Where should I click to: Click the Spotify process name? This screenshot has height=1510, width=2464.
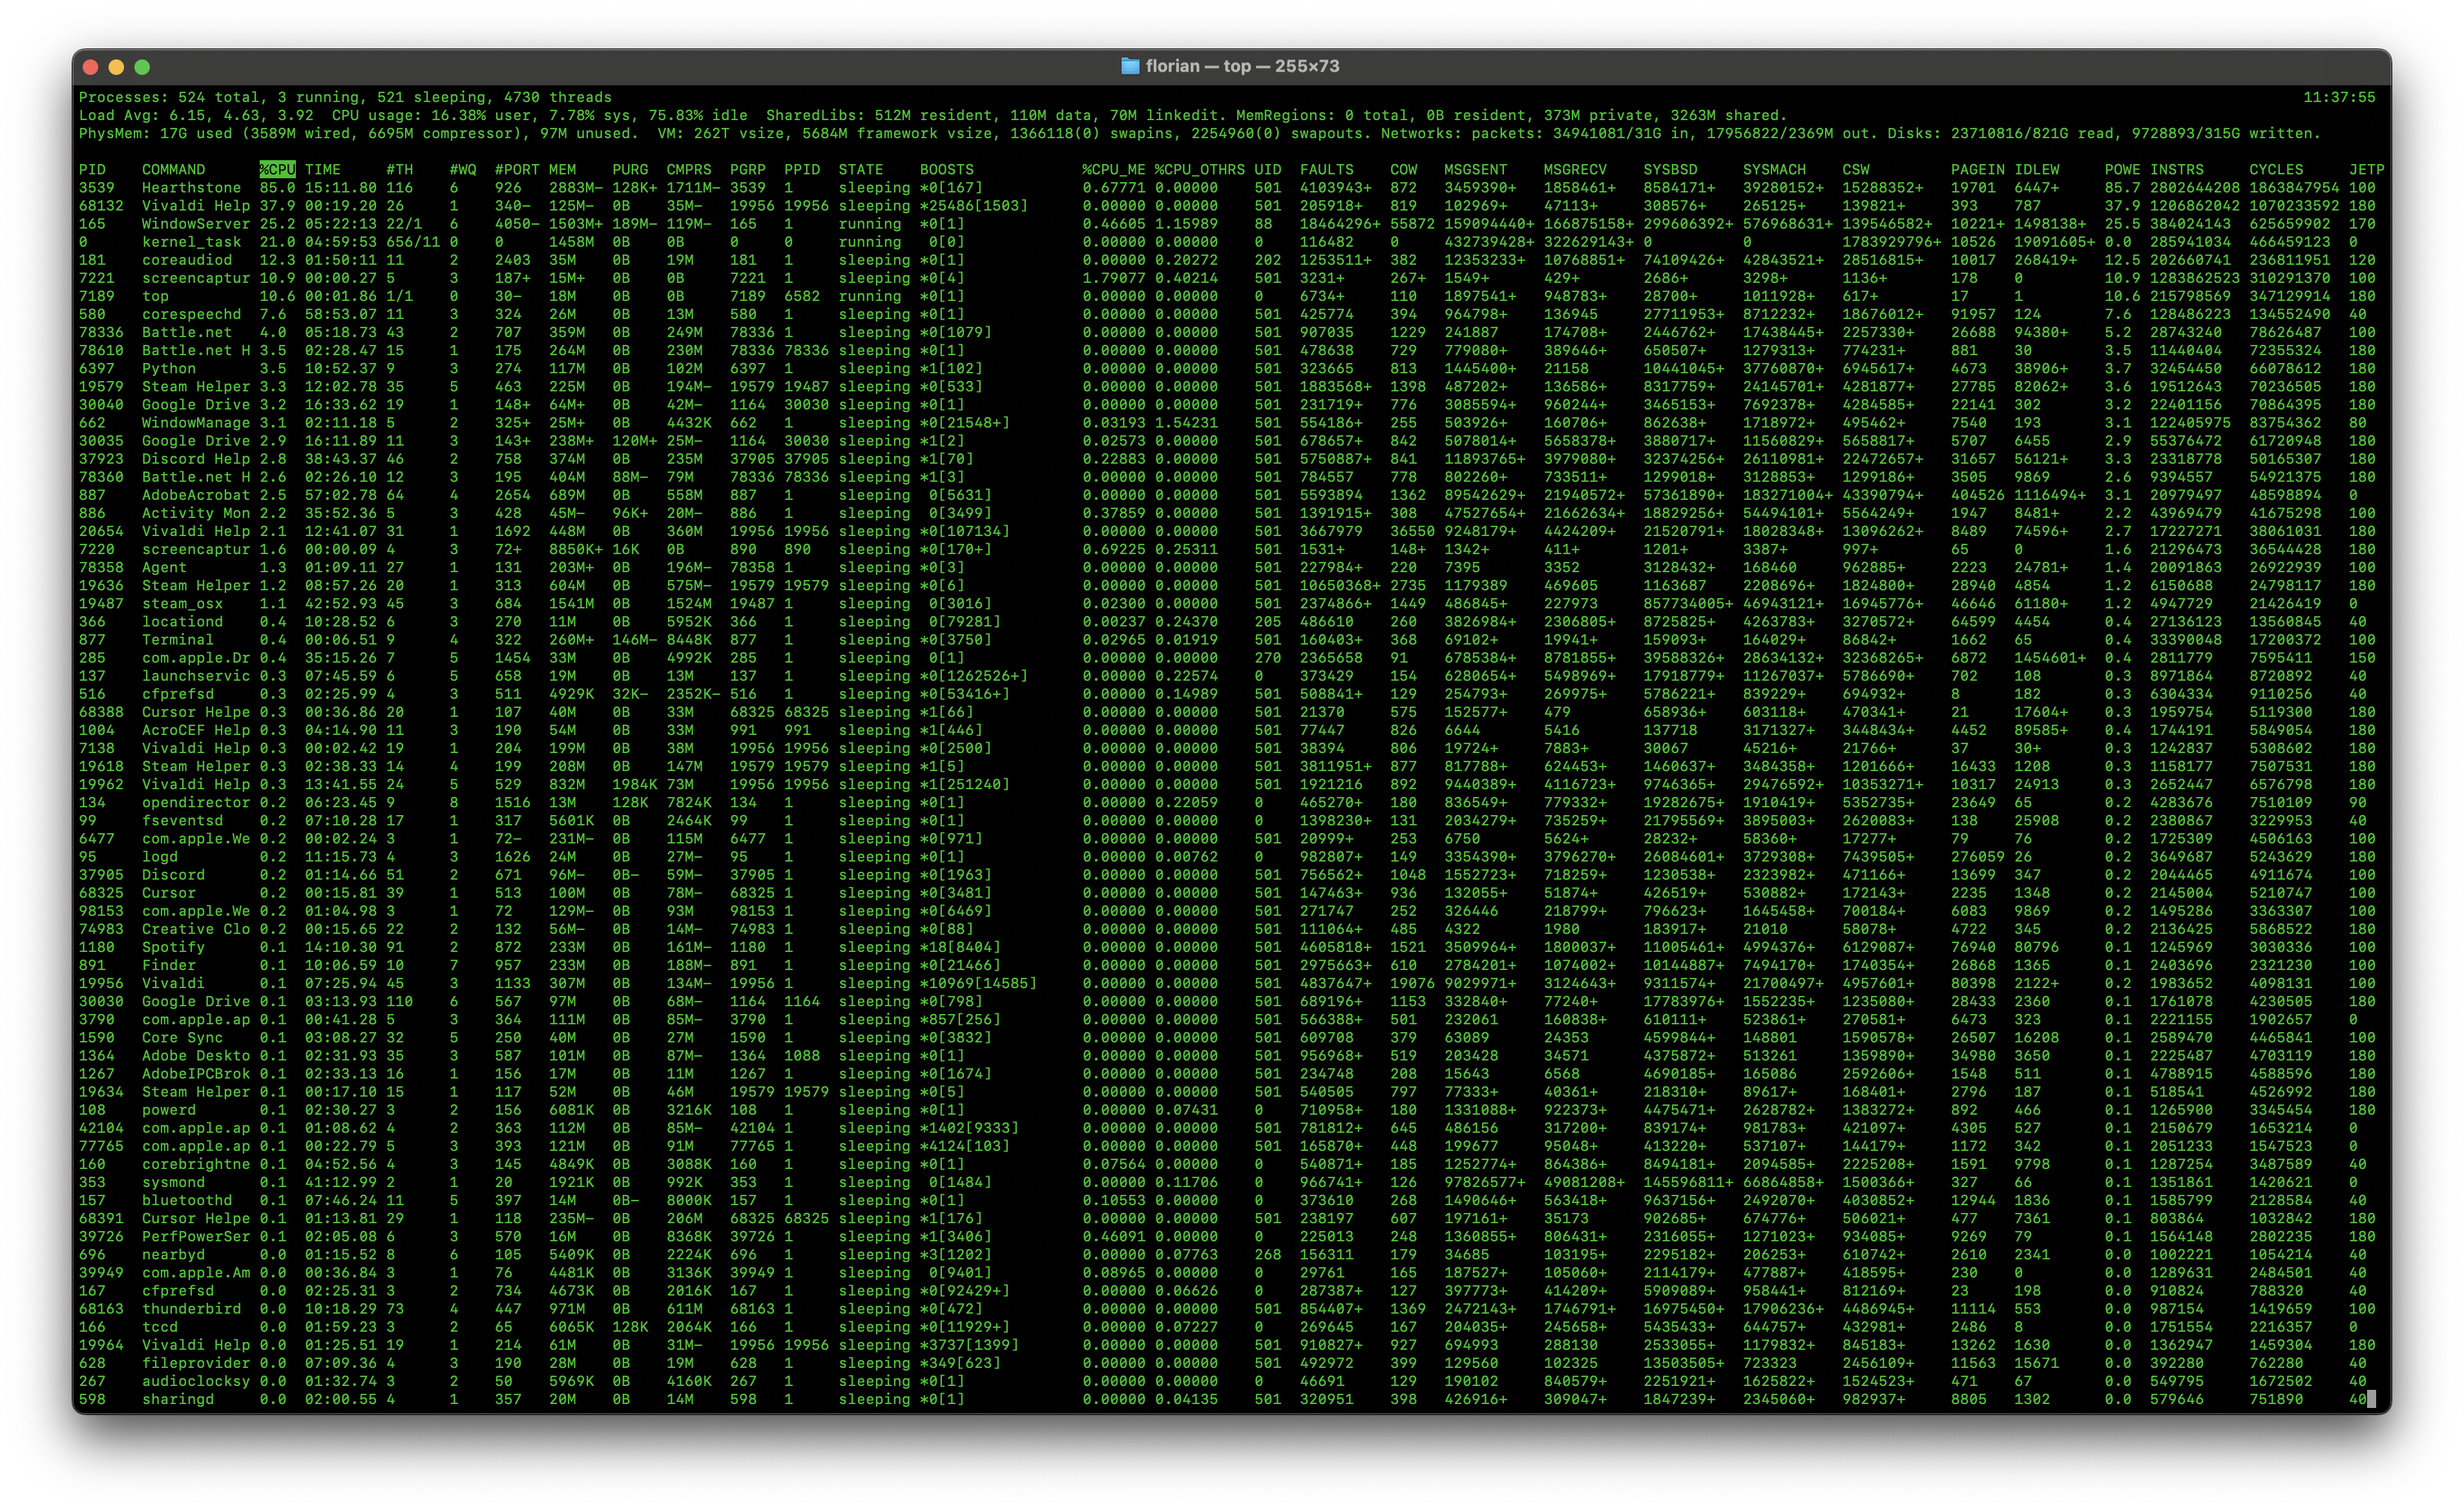pyautogui.click(x=173, y=947)
